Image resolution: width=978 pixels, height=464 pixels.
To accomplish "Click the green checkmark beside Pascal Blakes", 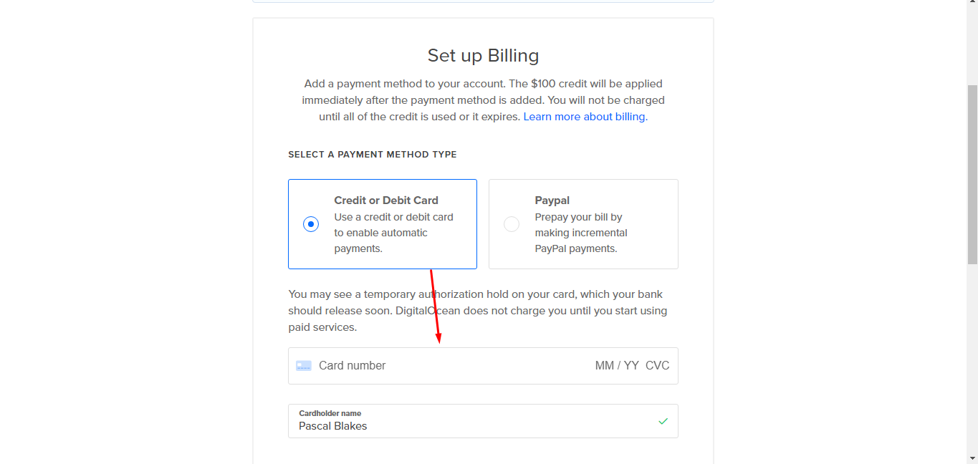I will click(x=663, y=421).
